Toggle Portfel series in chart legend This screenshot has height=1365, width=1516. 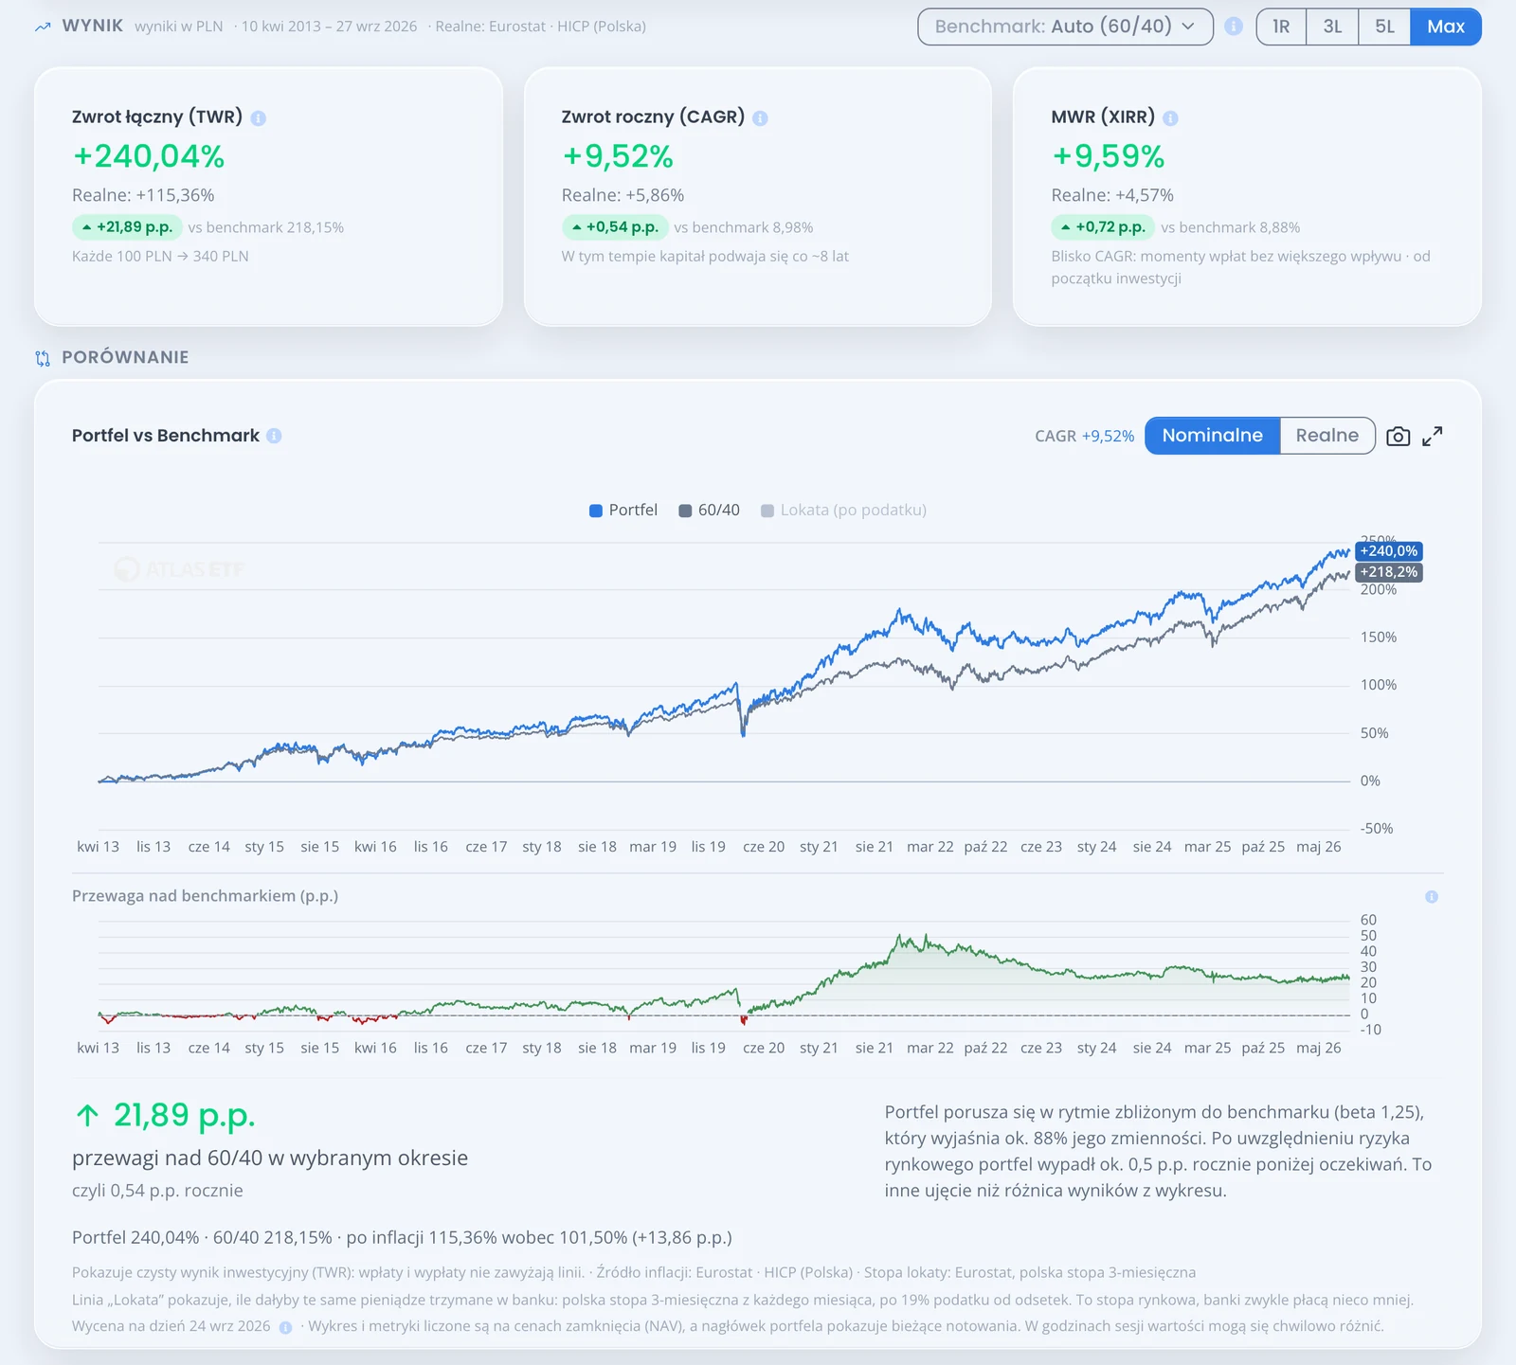tap(623, 511)
